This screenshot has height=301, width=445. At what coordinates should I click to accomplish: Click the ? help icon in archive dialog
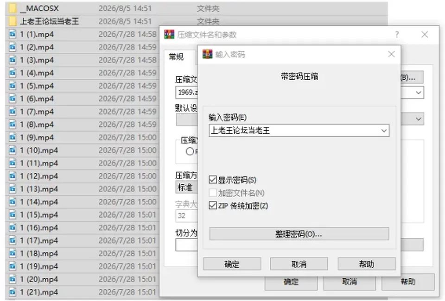pyautogui.click(x=397, y=35)
